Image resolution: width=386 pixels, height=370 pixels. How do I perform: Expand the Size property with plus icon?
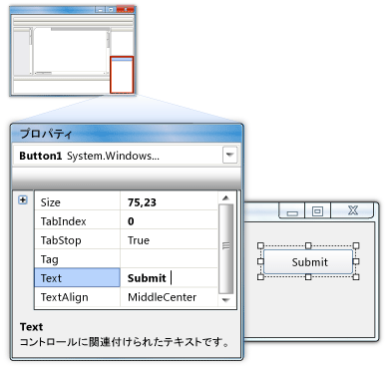click(x=23, y=200)
